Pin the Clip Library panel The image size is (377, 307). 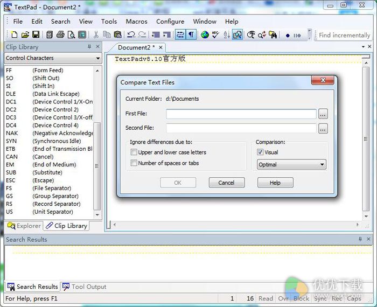[x=89, y=47]
